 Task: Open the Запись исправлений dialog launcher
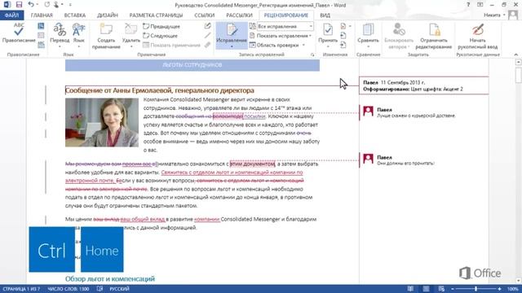pyautogui.click(x=312, y=55)
